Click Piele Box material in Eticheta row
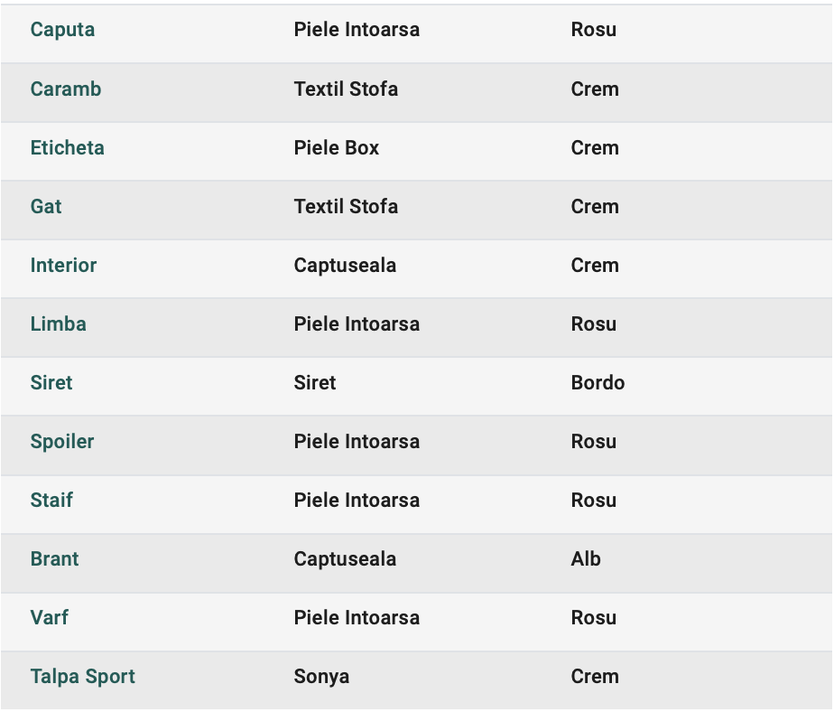This screenshot has width=834, height=712. pos(336,147)
